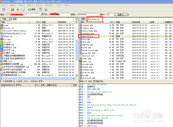Open the site manager computer icon
The height and width of the screenshot is (127, 173).
tap(4, 10)
